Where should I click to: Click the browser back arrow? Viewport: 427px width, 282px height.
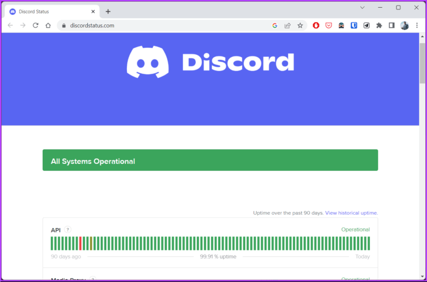coord(11,26)
